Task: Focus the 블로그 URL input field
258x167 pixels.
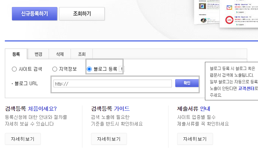Action: [112, 84]
